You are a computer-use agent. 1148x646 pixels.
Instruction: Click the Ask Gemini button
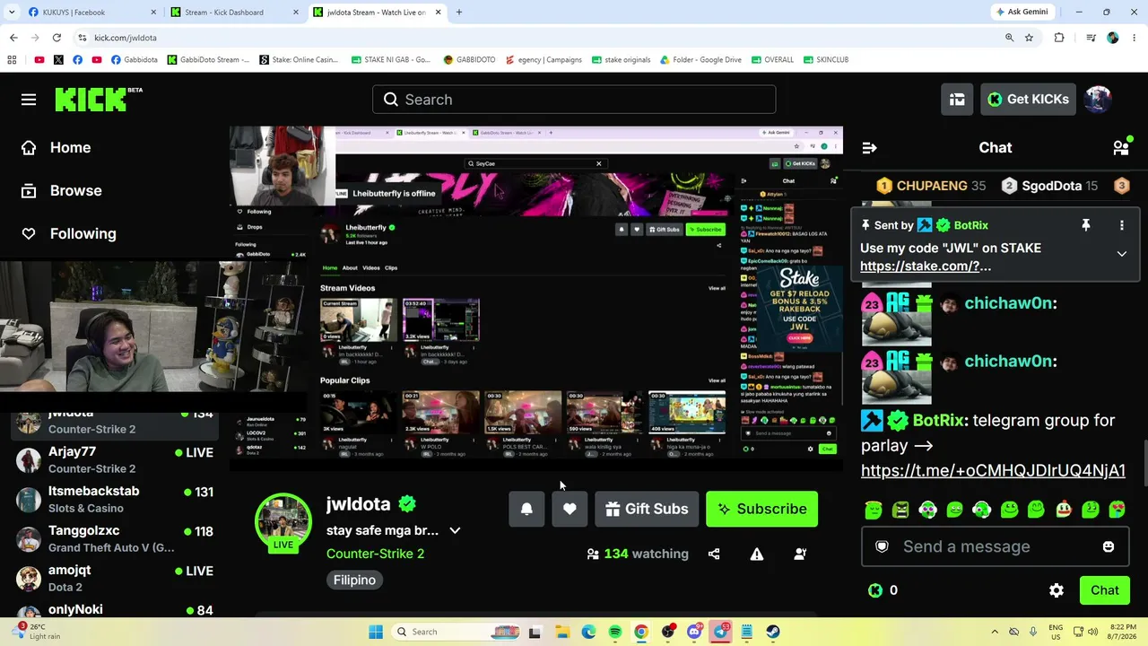[x=1021, y=13]
